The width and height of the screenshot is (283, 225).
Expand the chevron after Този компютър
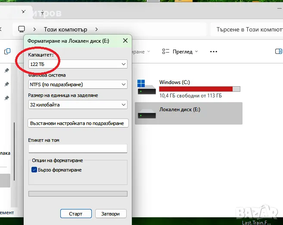[x=96, y=29]
